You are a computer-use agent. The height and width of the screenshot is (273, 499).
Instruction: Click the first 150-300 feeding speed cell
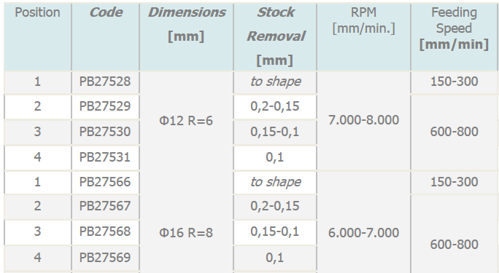[x=454, y=82]
